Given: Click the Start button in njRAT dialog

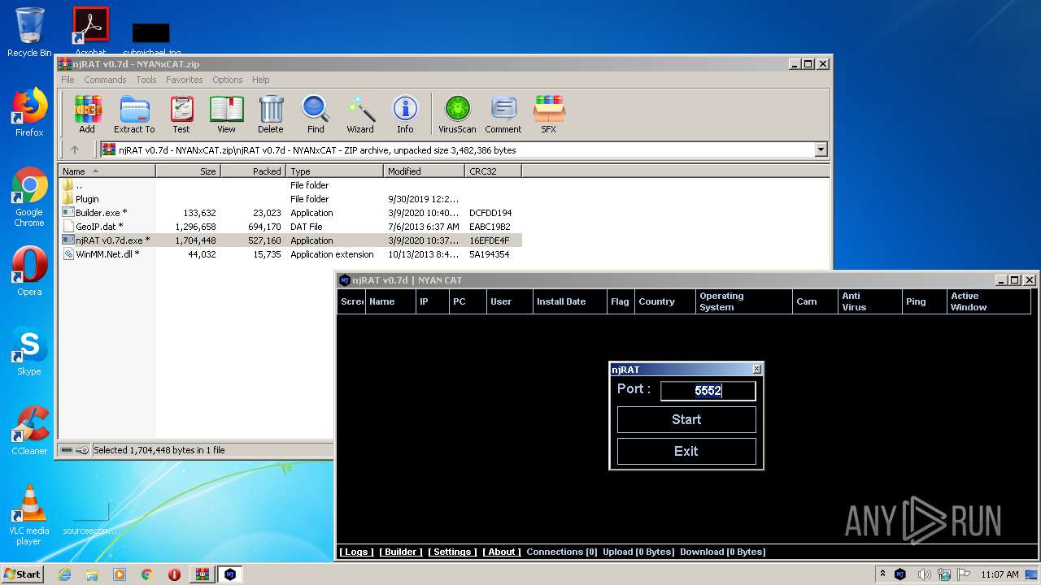Looking at the screenshot, I should (x=686, y=419).
